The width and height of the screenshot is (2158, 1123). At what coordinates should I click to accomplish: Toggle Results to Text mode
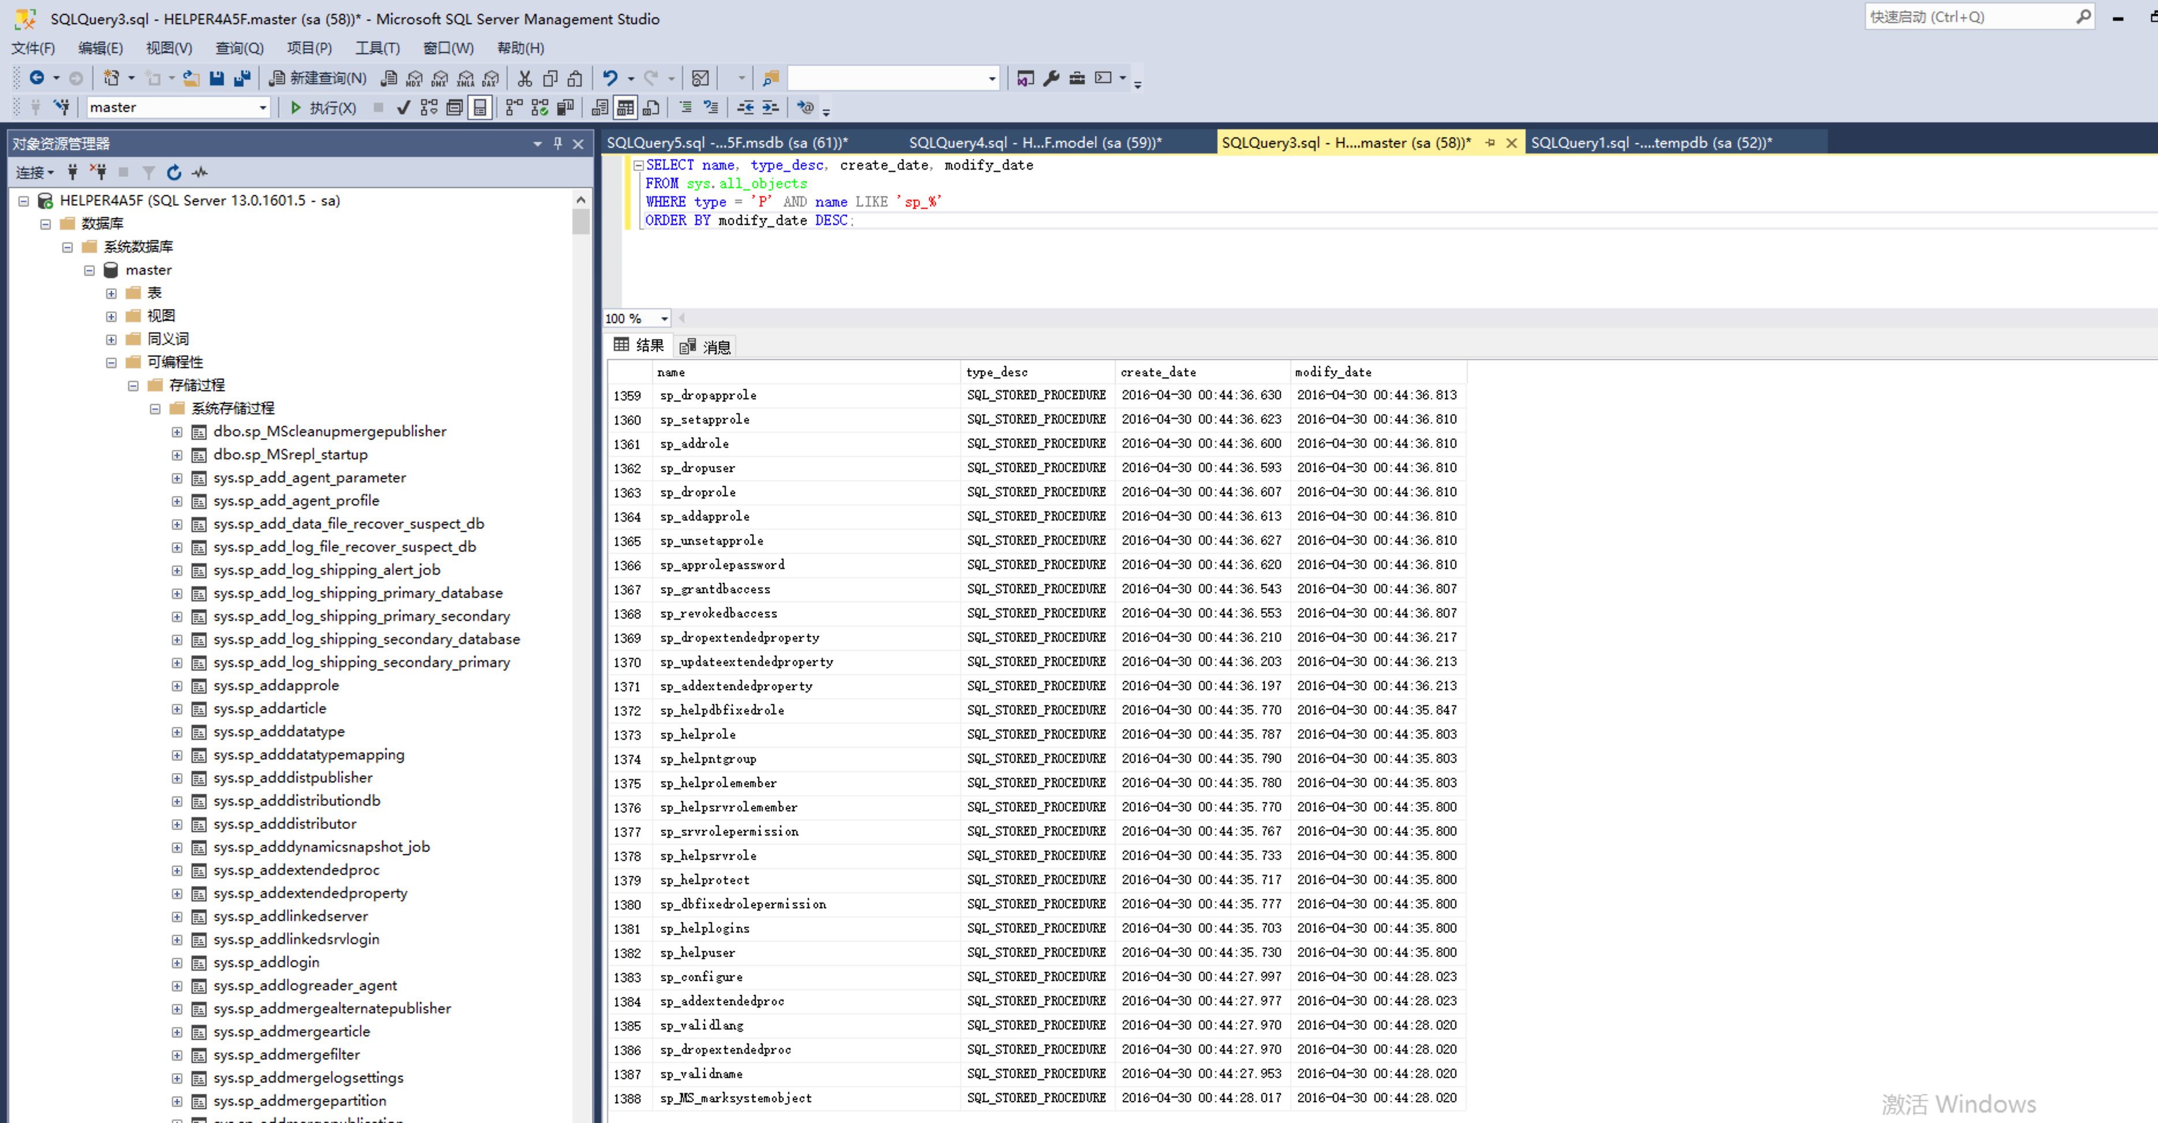[600, 107]
